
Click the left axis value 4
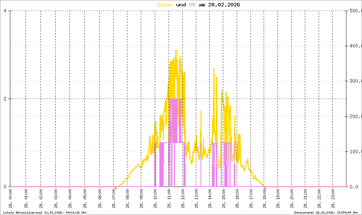5,11
